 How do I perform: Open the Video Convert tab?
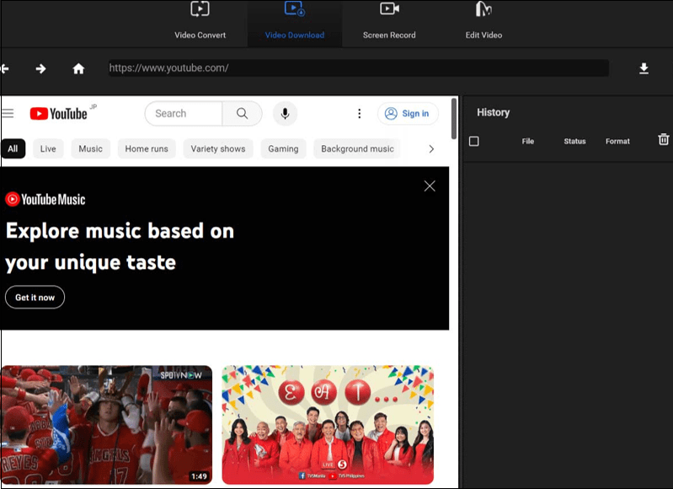click(200, 21)
